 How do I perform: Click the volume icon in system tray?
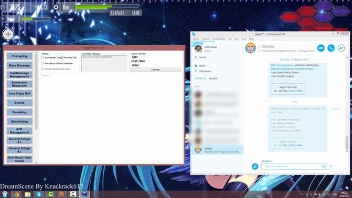[x=320, y=194]
